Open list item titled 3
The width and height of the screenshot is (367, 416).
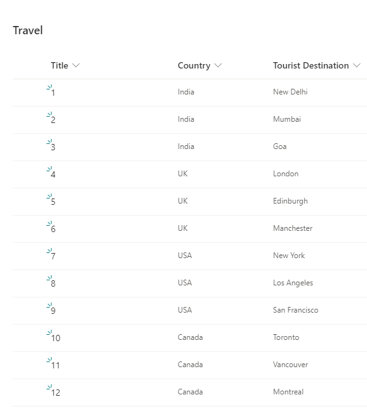53,147
